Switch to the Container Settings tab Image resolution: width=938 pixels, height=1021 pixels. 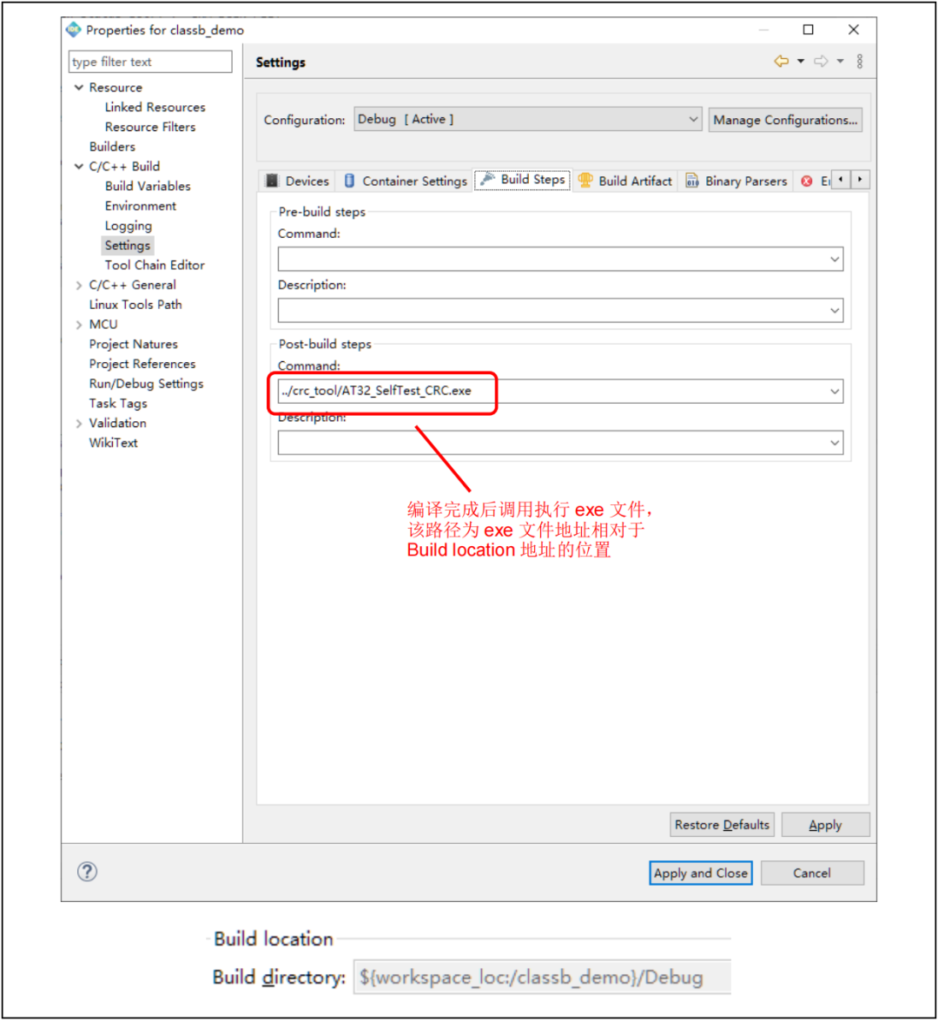pos(405,181)
